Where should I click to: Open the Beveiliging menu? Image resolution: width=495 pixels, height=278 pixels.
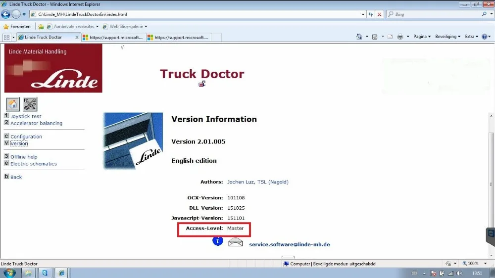447,37
